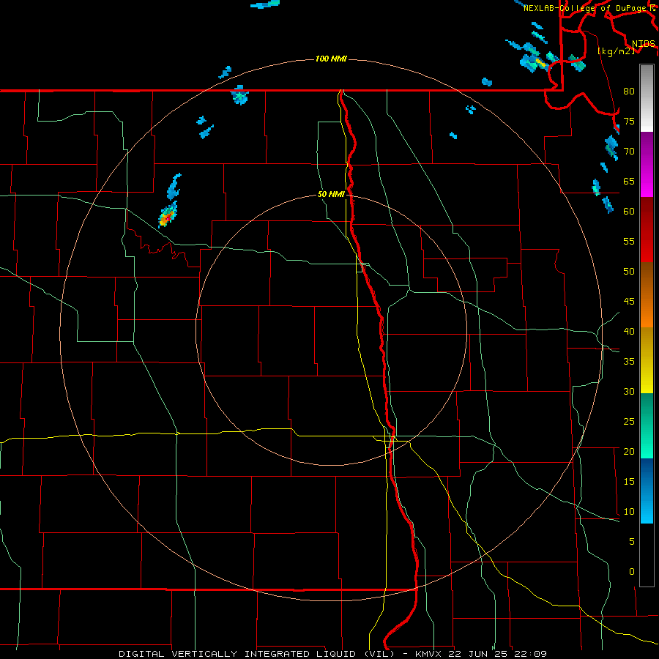Image resolution: width=659 pixels, height=659 pixels.
Task: Click the 100 NMI range ring label
Action: 331,59
